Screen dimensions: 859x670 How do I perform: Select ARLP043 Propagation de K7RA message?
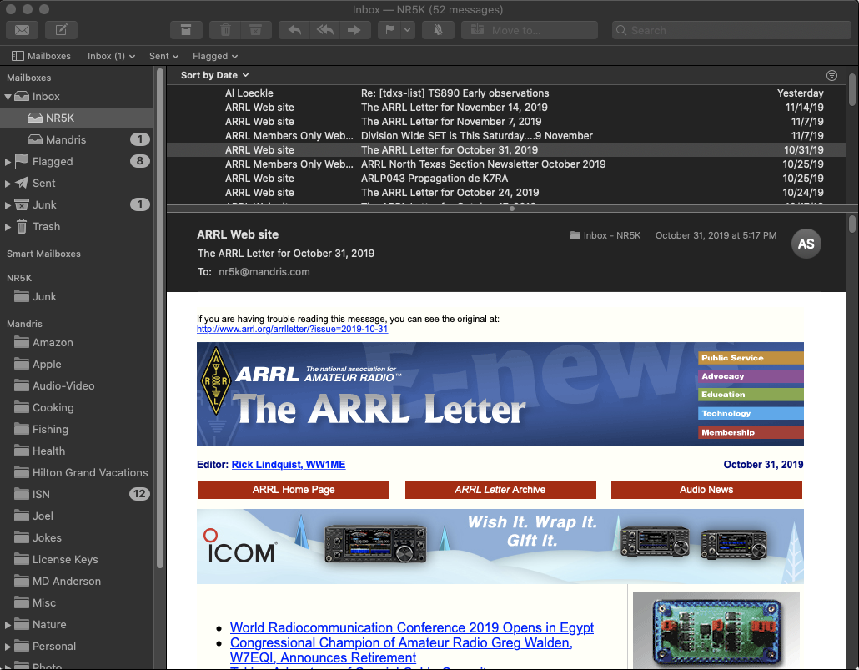[506, 179]
